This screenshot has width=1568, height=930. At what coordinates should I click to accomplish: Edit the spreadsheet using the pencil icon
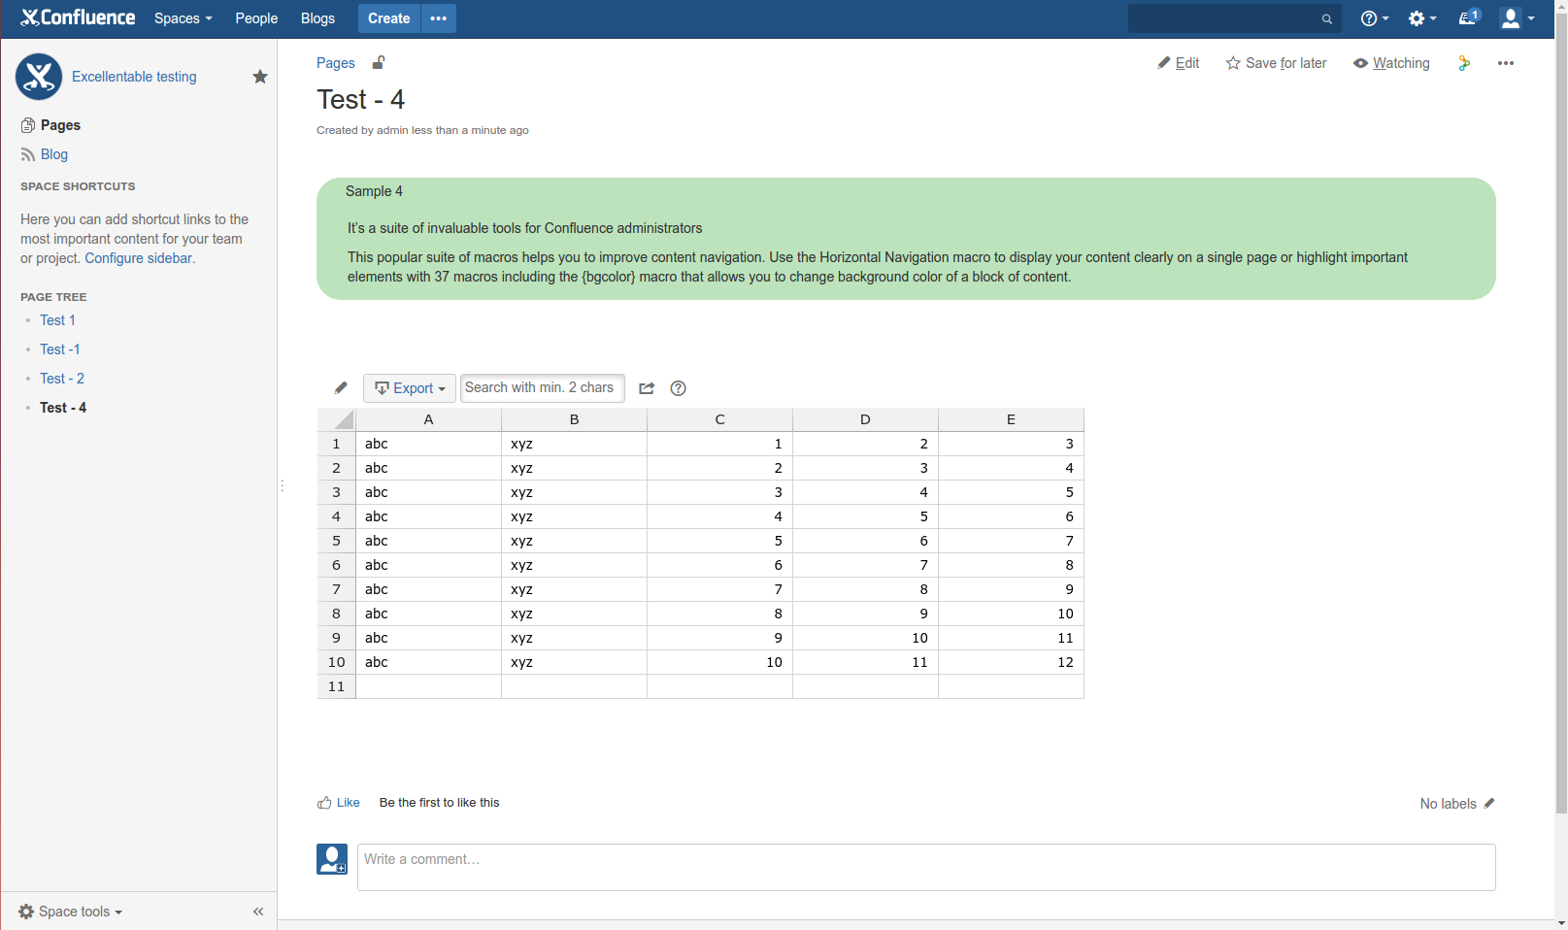click(340, 387)
